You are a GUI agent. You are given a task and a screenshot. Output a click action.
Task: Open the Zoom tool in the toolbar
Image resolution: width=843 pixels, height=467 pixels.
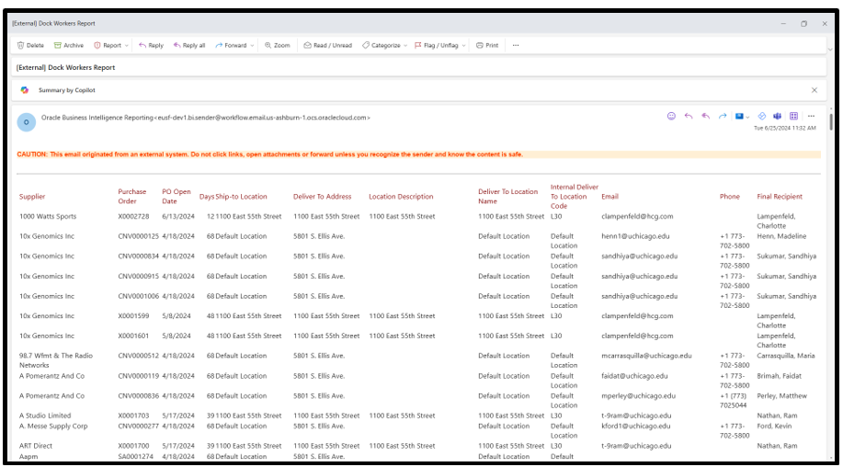[x=278, y=46]
